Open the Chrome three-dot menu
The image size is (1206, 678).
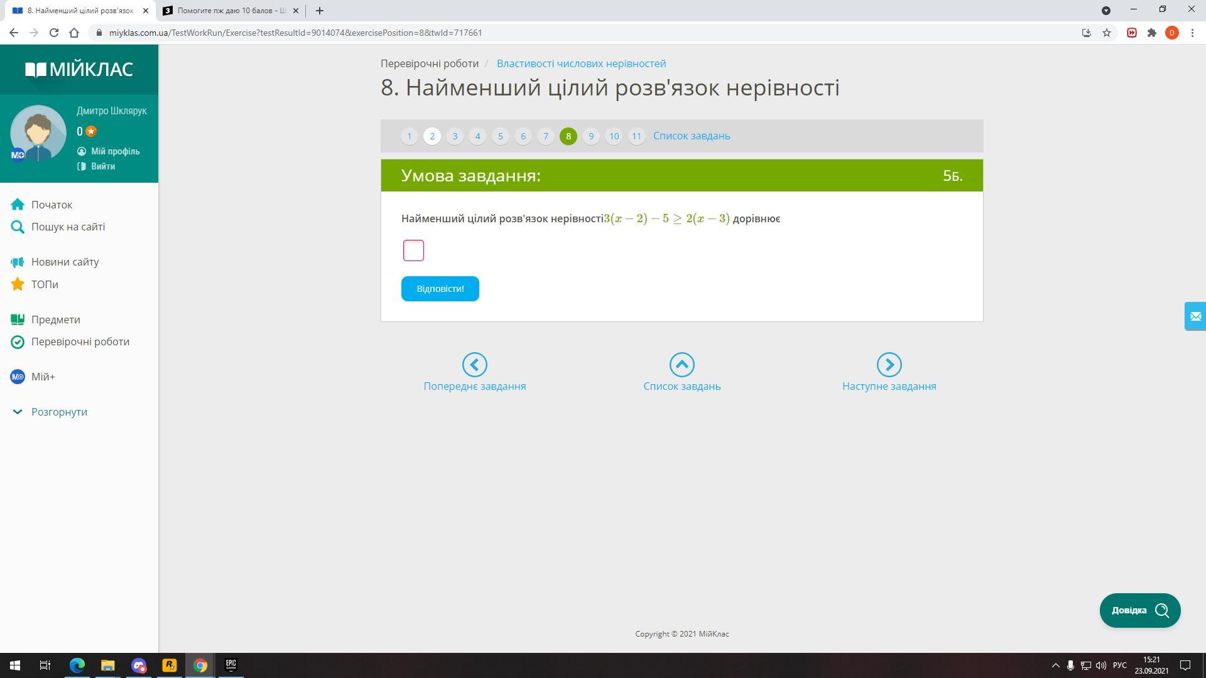point(1192,33)
